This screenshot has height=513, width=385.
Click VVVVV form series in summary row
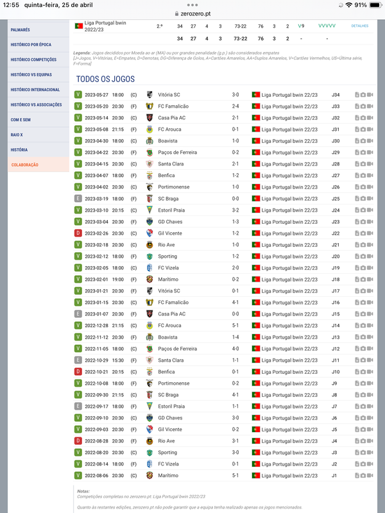tap(327, 26)
